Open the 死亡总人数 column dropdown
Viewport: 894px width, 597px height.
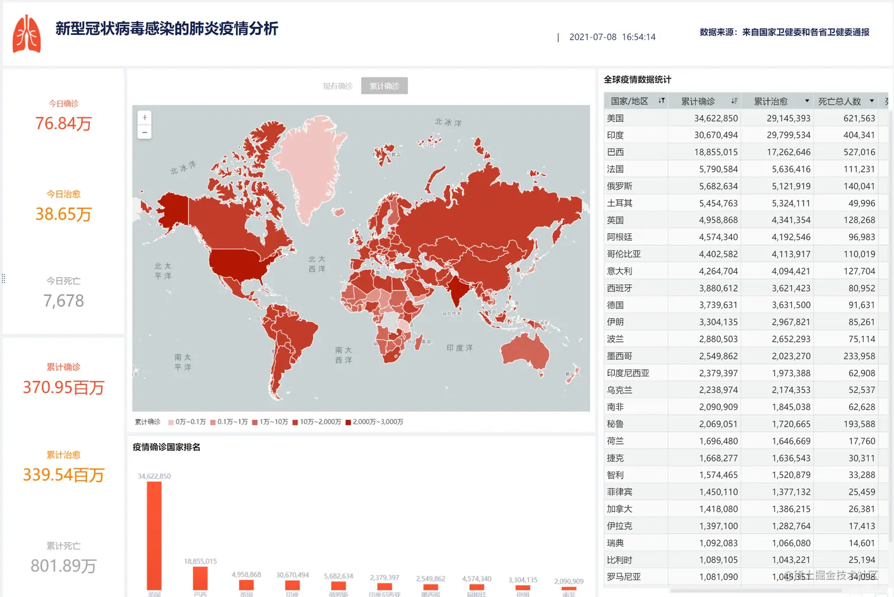(x=872, y=101)
